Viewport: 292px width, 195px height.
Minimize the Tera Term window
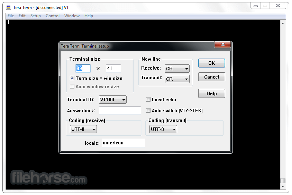[x=255, y=6]
